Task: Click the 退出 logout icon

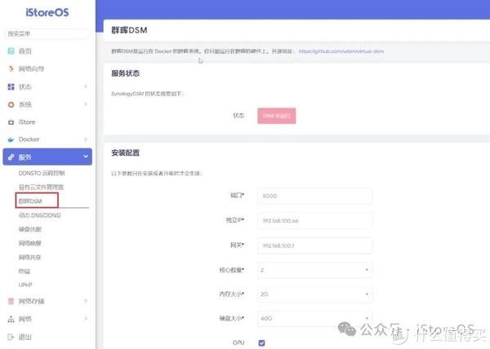Action: [x=11, y=337]
